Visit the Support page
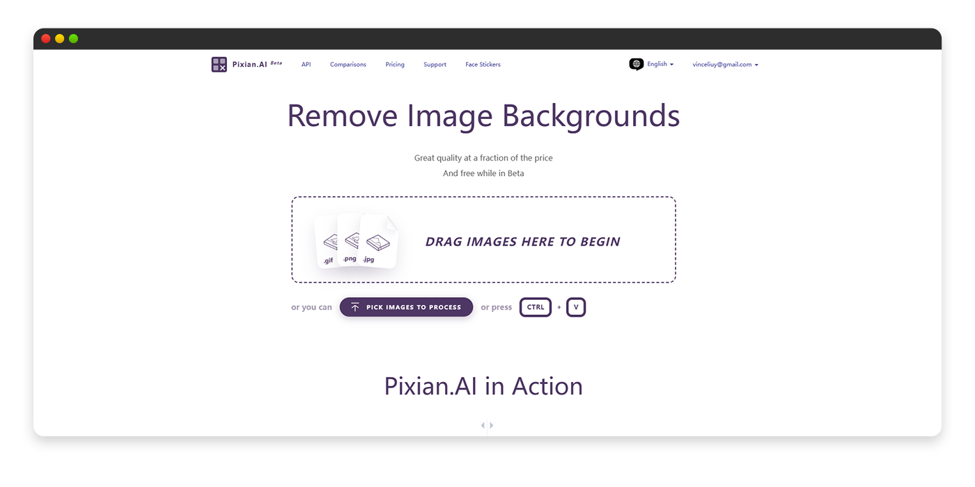 (x=435, y=65)
